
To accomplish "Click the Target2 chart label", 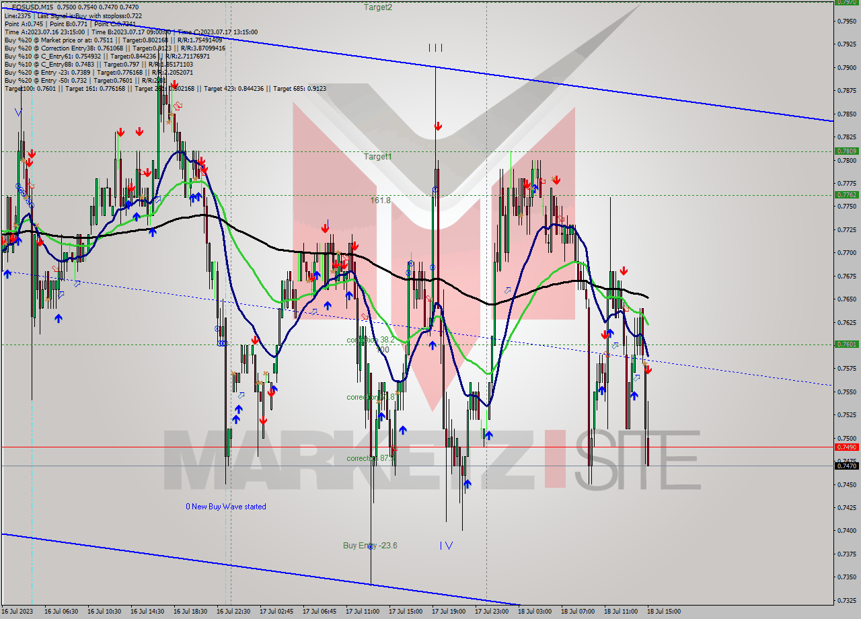I will [378, 7].
